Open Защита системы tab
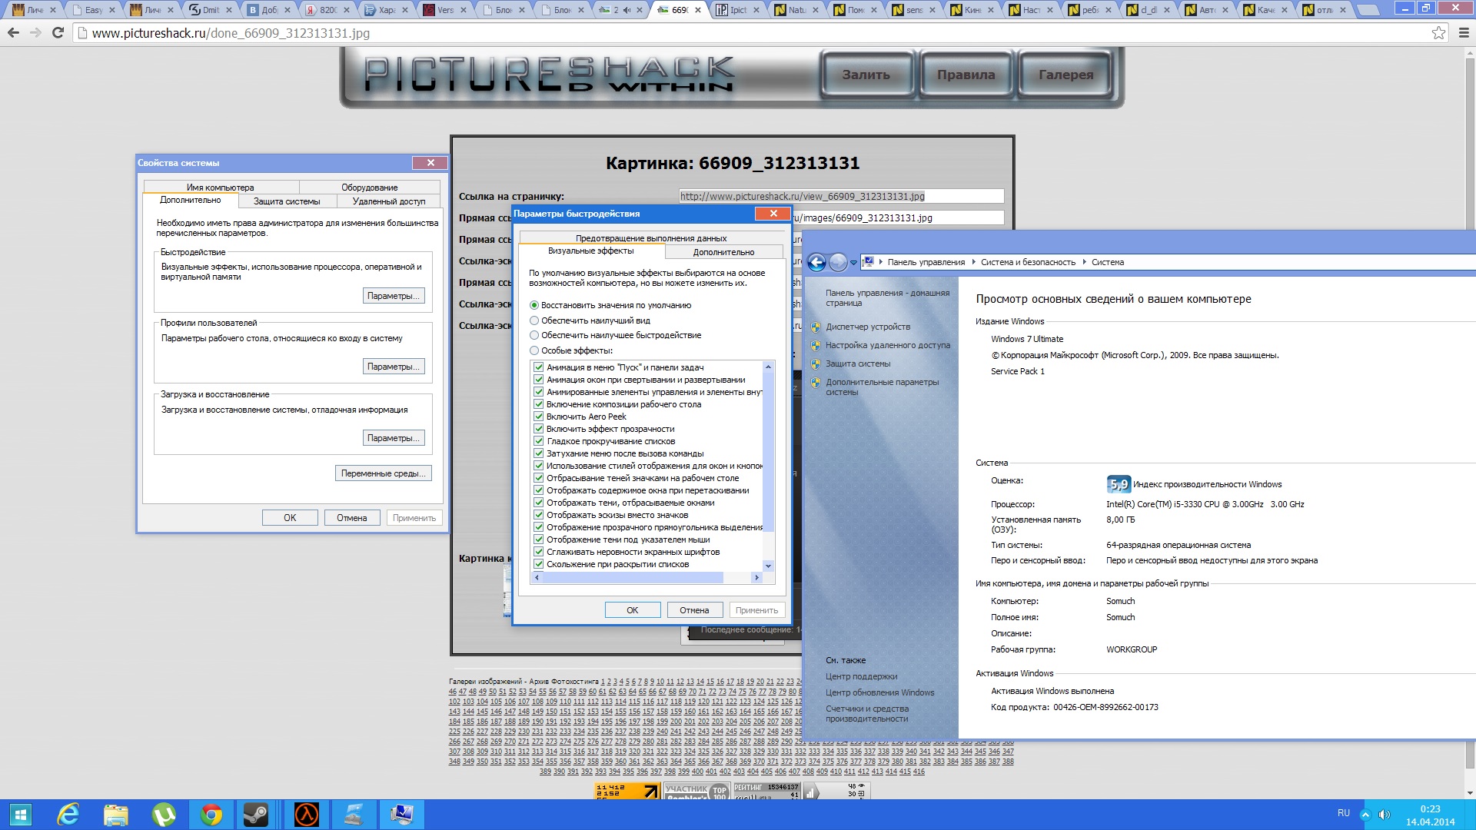The image size is (1476, 830). (x=287, y=201)
